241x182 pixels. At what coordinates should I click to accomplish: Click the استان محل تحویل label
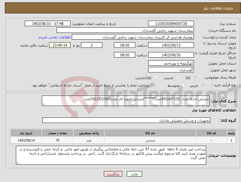tap(222, 63)
